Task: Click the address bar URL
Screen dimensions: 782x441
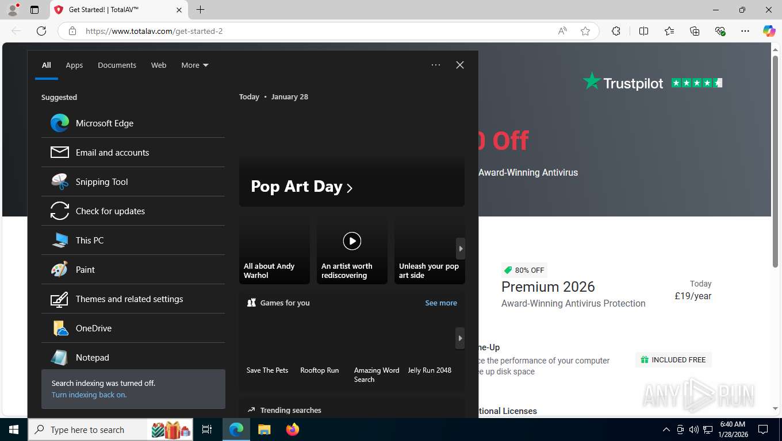Action: [154, 31]
